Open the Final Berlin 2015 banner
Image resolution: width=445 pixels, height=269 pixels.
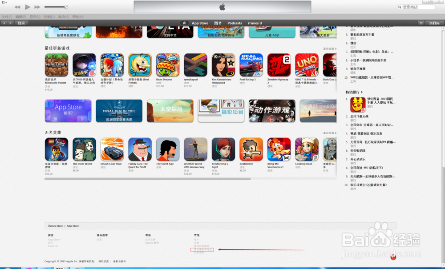point(119,111)
